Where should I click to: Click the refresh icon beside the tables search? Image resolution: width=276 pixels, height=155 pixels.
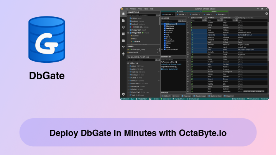point(159,60)
